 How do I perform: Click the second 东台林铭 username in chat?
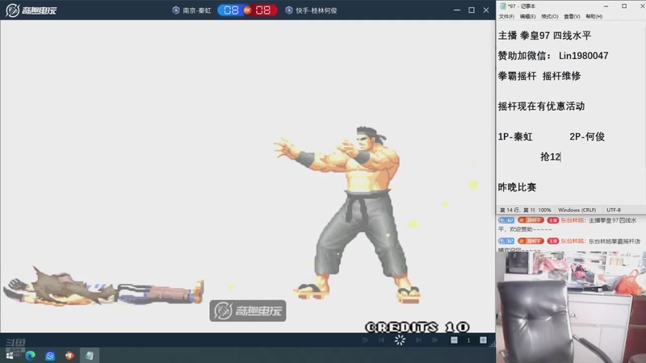pos(573,241)
